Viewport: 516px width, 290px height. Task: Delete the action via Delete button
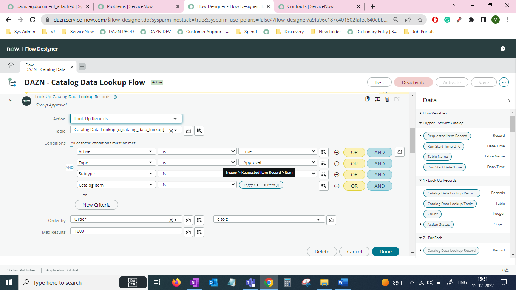point(322,251)
